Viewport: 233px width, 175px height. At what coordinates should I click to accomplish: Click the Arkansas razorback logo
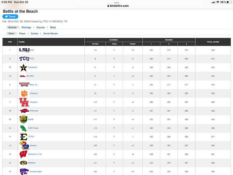tap(24, 111)
